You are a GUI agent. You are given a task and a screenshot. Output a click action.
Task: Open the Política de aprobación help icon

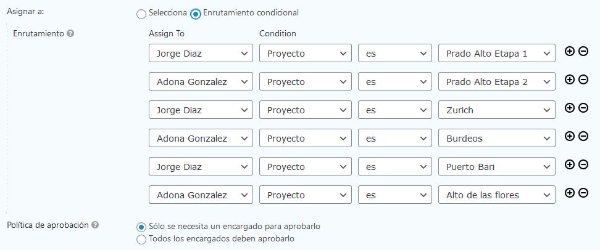pos(95,225)
